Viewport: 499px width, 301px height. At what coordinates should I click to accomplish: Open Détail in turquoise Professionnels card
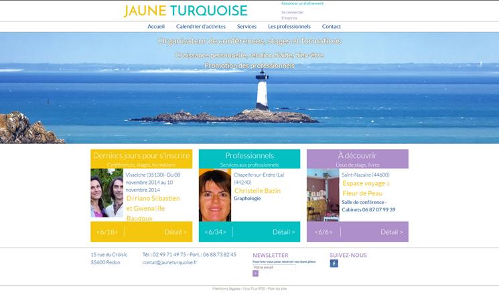(283, 232)
